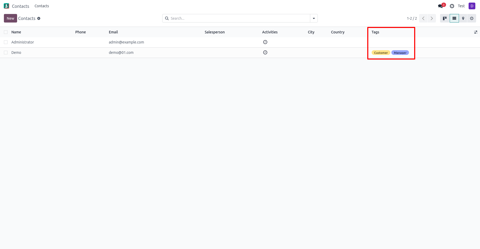The image size is (480, 249).
Task: Open the Contacts gear actions menu
Action: coord(39,18)
